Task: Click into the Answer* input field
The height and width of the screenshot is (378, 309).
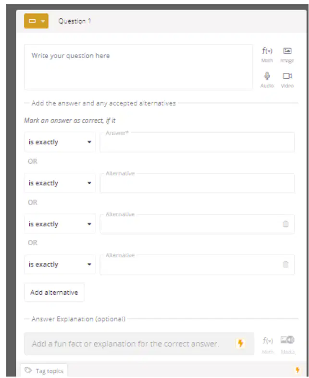Action: (x=197, y=142)
